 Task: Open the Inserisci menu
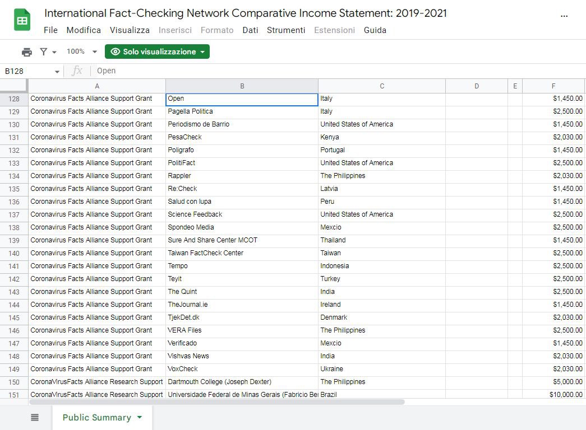pos(175,30)
